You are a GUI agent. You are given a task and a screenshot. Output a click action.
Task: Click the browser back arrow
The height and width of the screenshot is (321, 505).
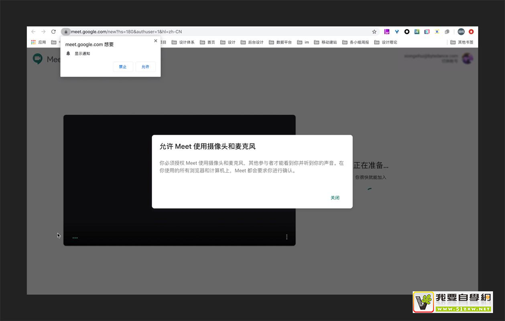tap(33, 32)
